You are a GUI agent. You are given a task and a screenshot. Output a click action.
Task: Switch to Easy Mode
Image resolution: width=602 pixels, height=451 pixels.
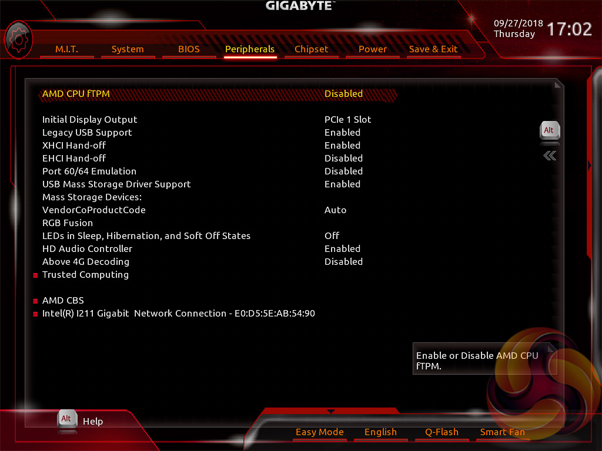pyautogui.click(x=319, y=432)
